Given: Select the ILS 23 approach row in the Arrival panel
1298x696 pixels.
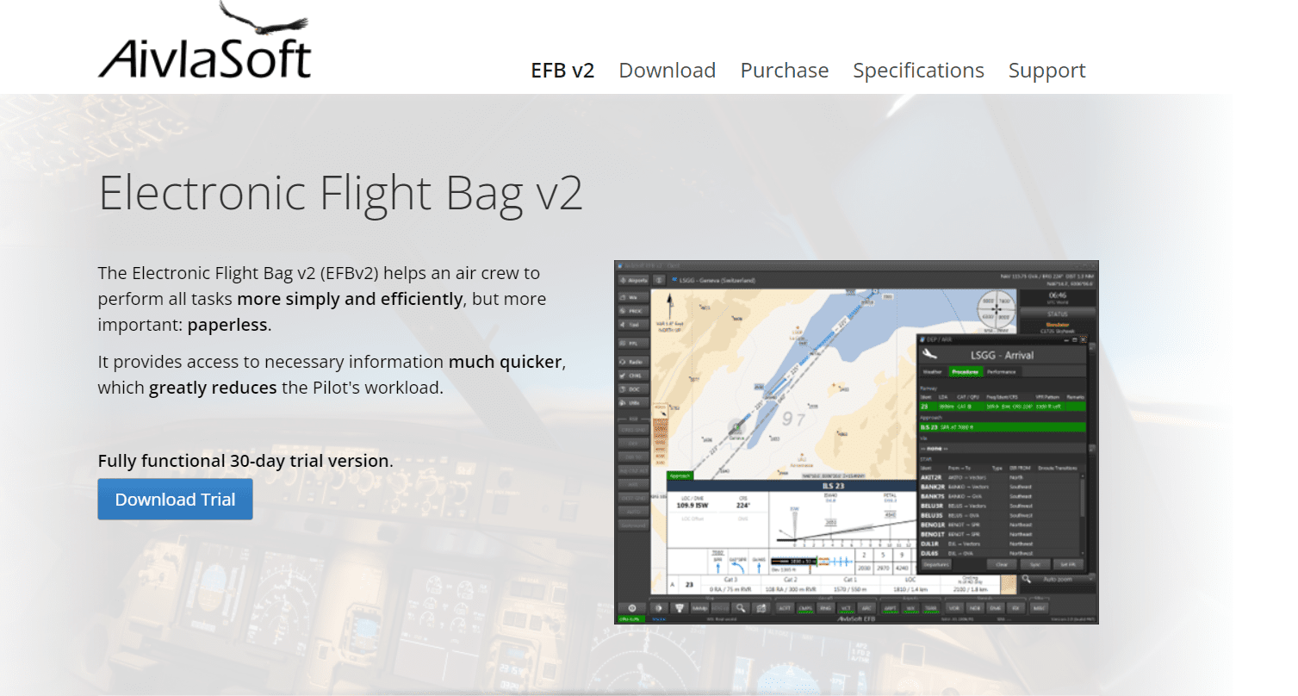Looking at the screenshot, I should pyautogui.click(x=1003, y=427).
